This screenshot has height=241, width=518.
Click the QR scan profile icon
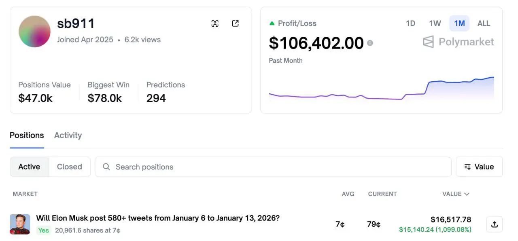(x=215, y=23)
